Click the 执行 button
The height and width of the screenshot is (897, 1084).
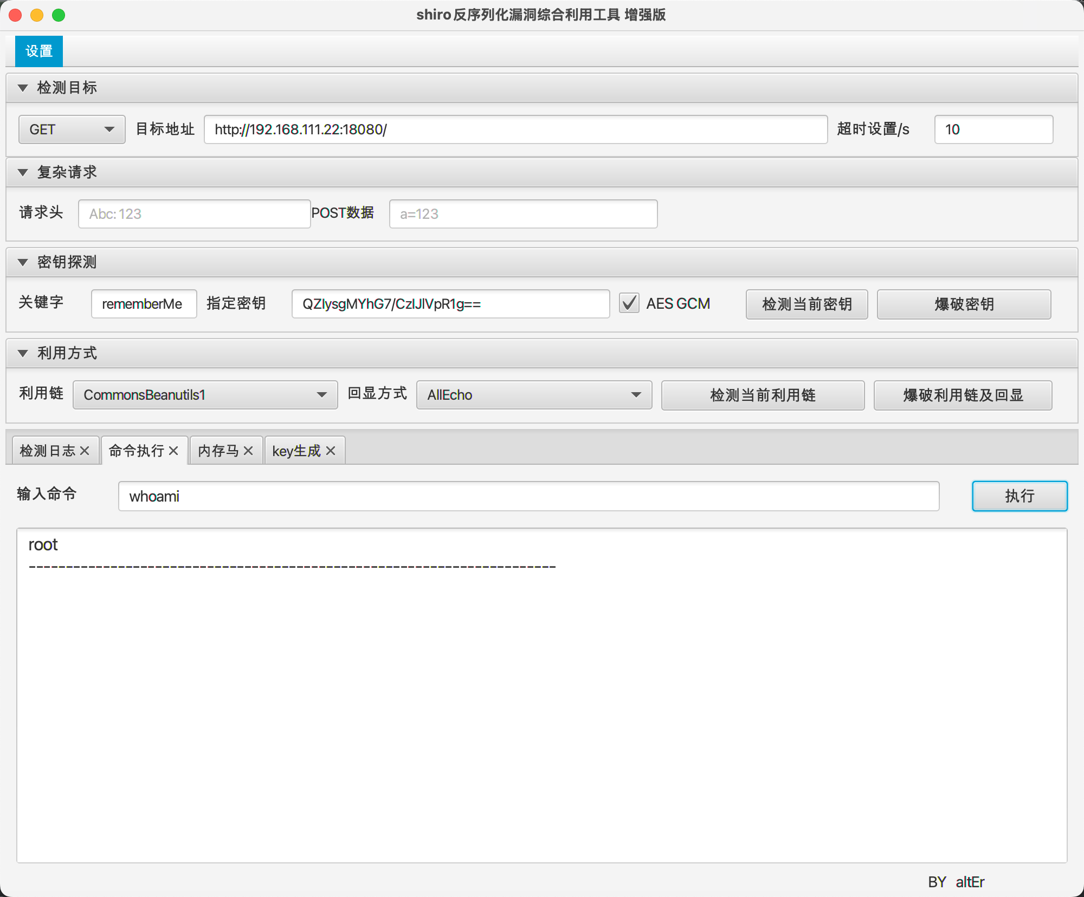point(1020,496)
